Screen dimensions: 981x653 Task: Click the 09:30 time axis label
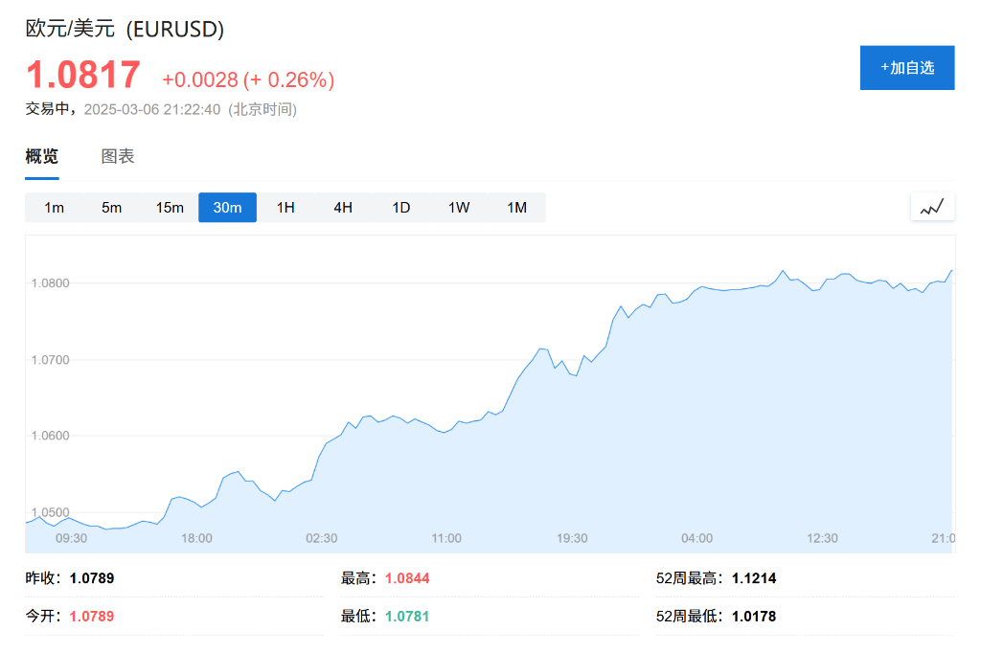point(71,538)
